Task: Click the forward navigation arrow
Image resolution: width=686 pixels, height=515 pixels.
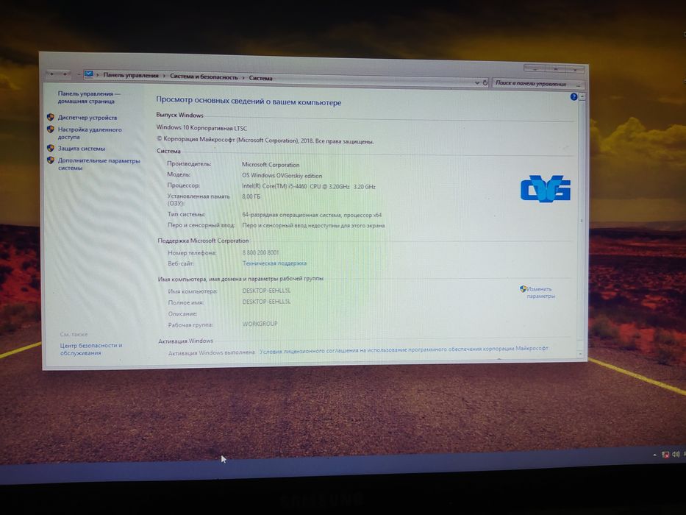Action: tap(65, 74)
